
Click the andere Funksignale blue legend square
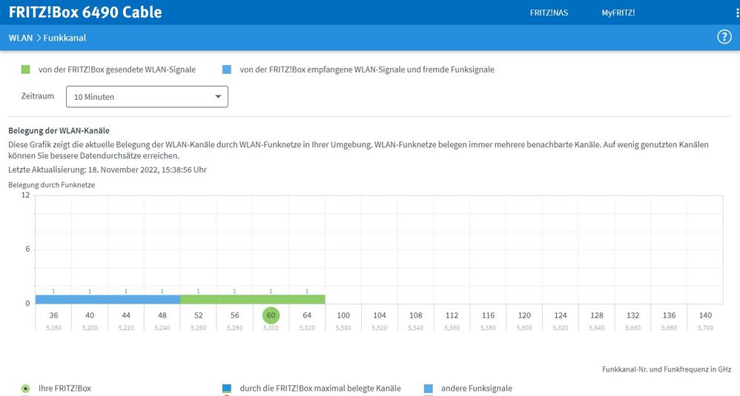[x=428, y=389]
